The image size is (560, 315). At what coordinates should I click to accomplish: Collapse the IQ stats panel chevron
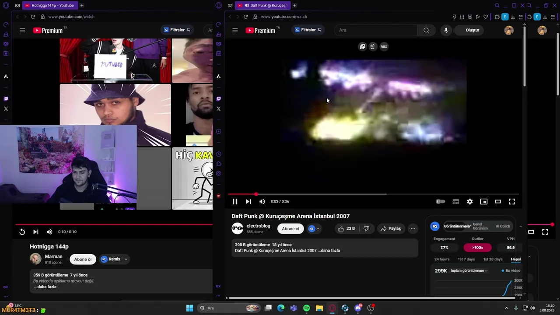[x=521, y=227]
